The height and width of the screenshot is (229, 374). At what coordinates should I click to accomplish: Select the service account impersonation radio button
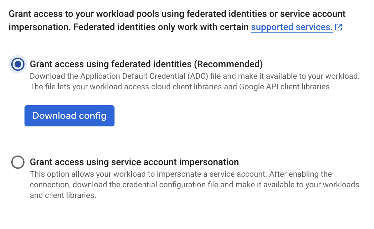(18, 162)
